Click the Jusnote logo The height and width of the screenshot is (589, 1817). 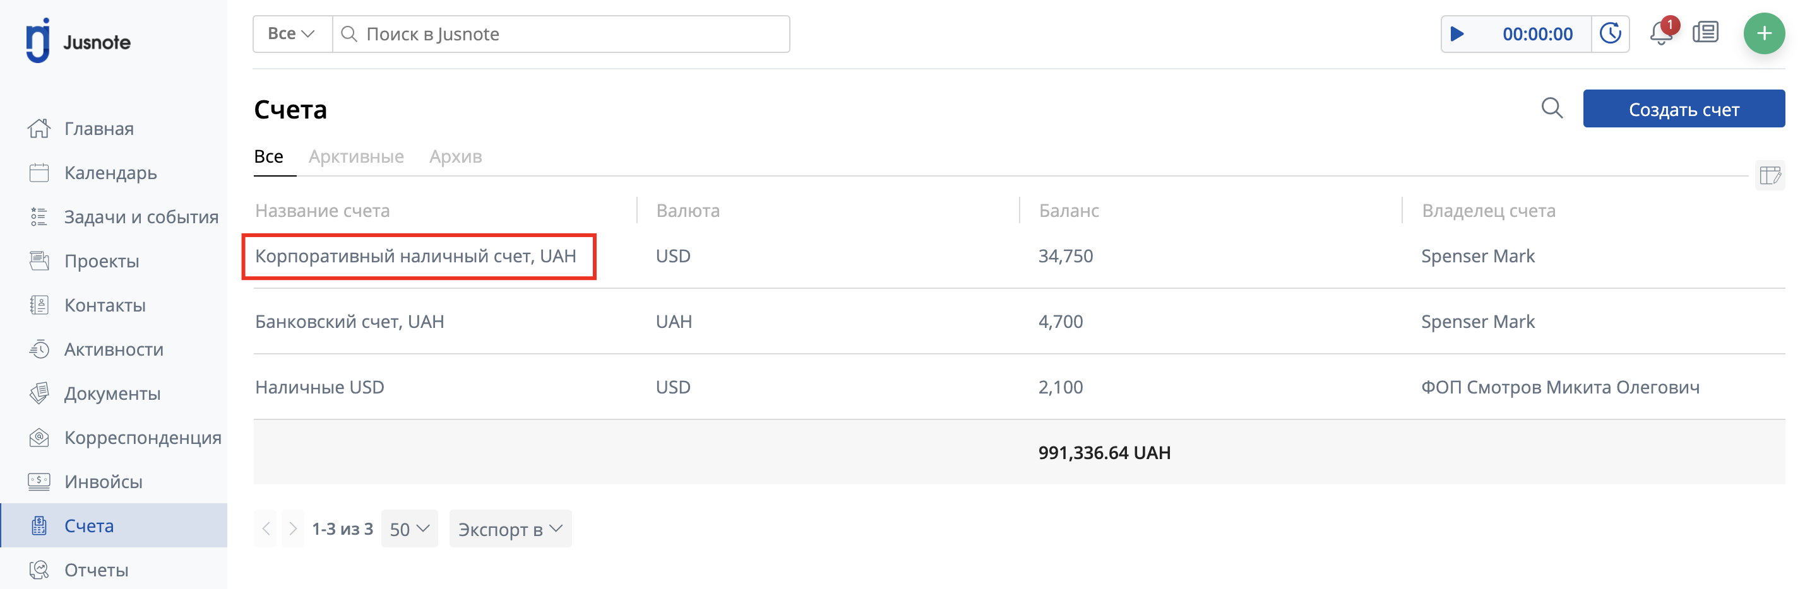point(78,41)
